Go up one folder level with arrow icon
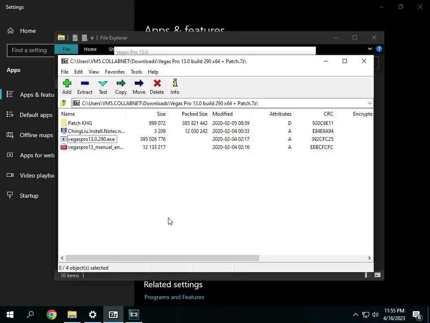The width and height of the screenshot is (430, 323). tap(64, 103)
